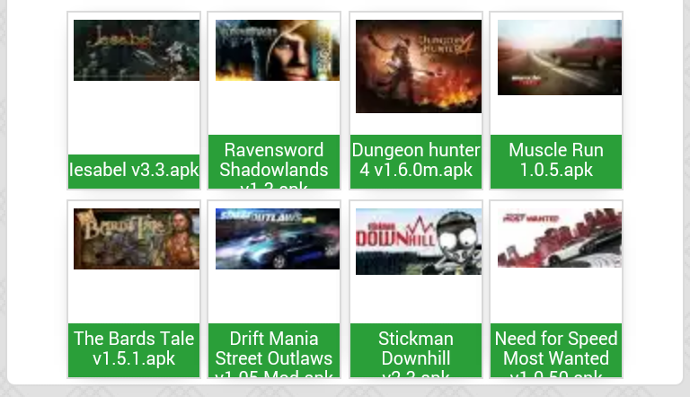690x397 pixels.
Task: Click the Ravensword Shadowlands cover image
Action: point(278,50)
